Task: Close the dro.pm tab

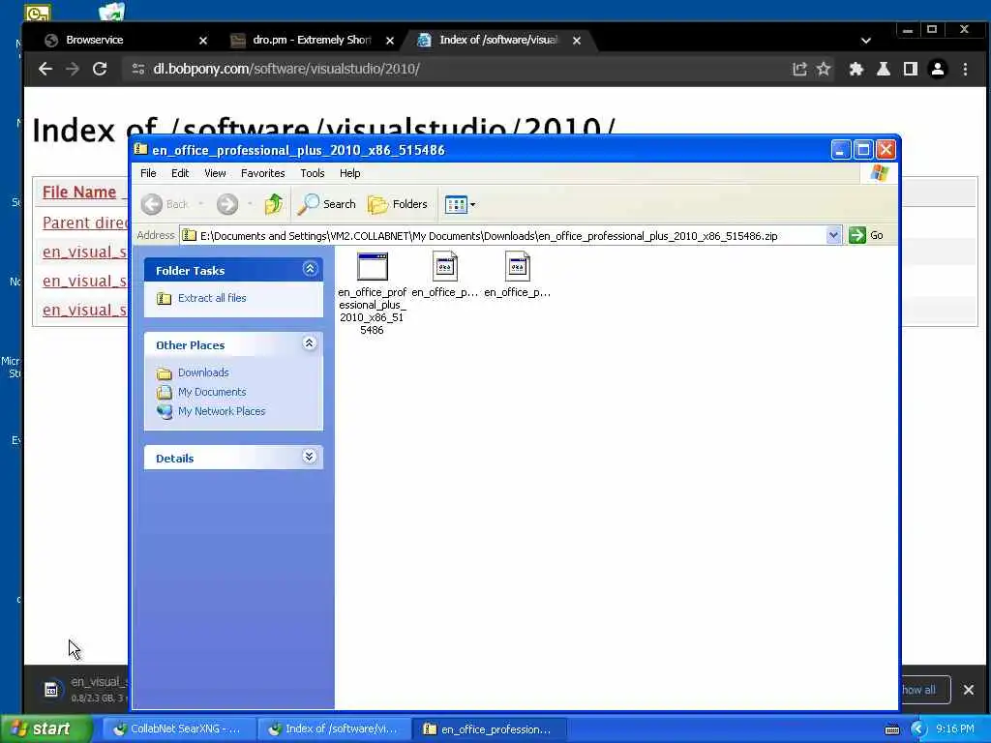Action: (x=390, y=41)
